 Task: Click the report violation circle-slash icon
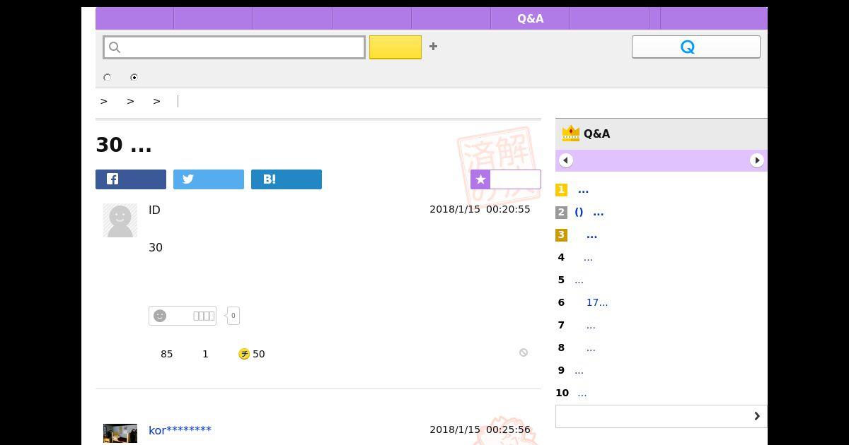point(524,352)
